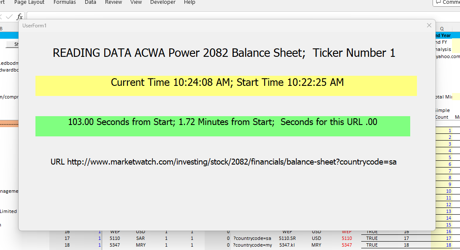Click the UserForm1 title bar
460x250 pixels.
211,25
